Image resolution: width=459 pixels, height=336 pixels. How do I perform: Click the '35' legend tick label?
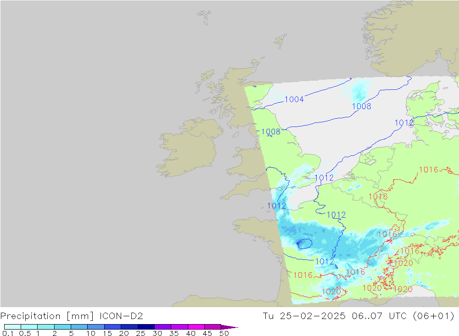174,333
